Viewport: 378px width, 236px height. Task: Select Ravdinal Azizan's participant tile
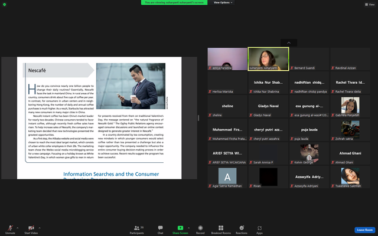350,59
